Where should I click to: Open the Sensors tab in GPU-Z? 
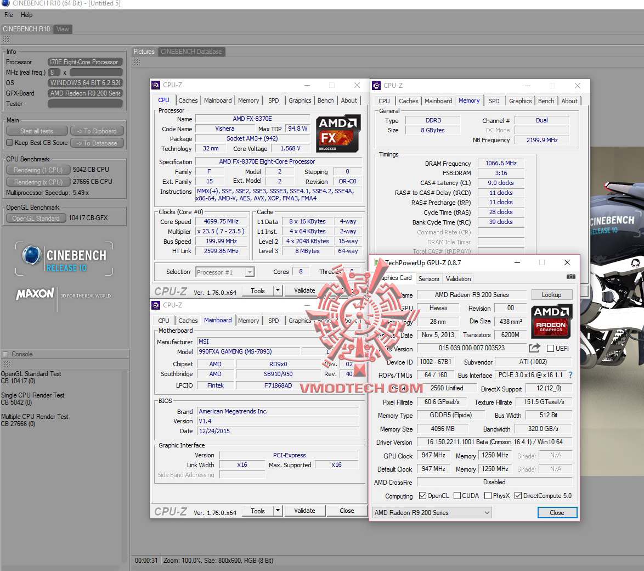pyautogui.click(x=429, y=279)
